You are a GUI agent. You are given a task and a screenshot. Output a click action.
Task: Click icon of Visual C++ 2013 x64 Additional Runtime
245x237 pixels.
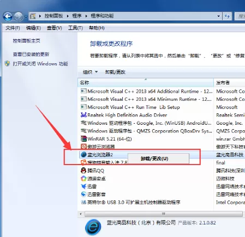click(83, 91)
